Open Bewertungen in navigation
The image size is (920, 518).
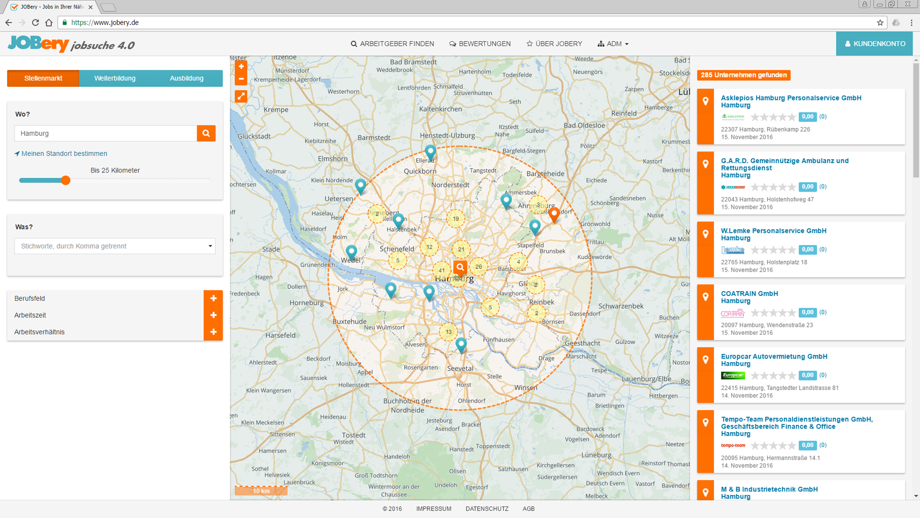[x=480, y=44]
